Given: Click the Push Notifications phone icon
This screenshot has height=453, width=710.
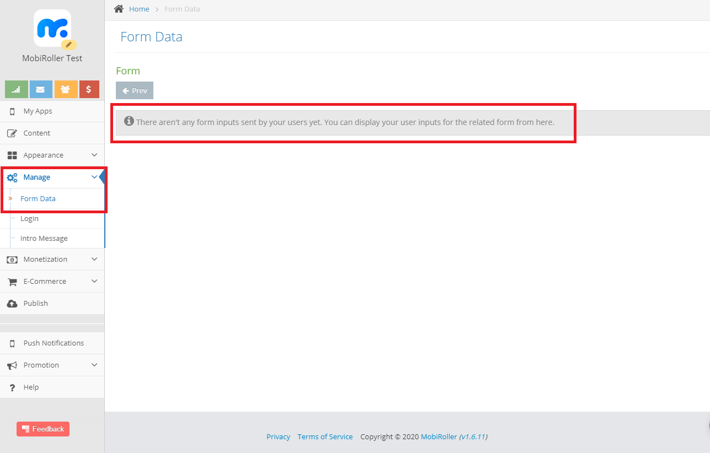Looking at the screenshot, I should [12, 343].
